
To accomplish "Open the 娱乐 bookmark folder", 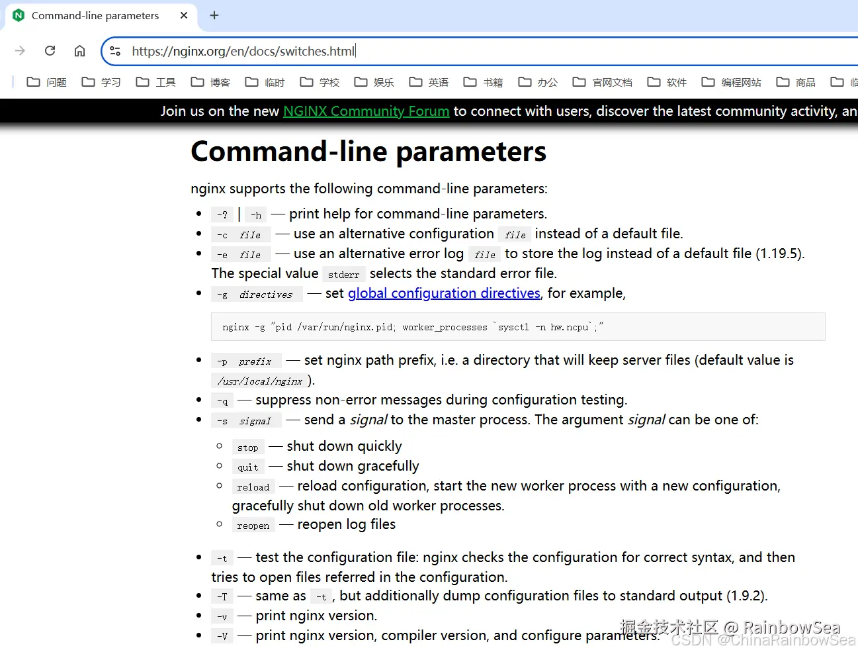I will coord(374,82).
